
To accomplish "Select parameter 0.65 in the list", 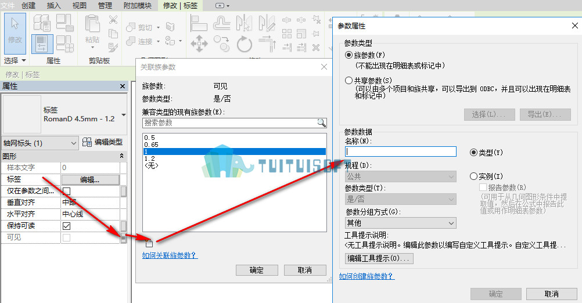I will [235, 145].
